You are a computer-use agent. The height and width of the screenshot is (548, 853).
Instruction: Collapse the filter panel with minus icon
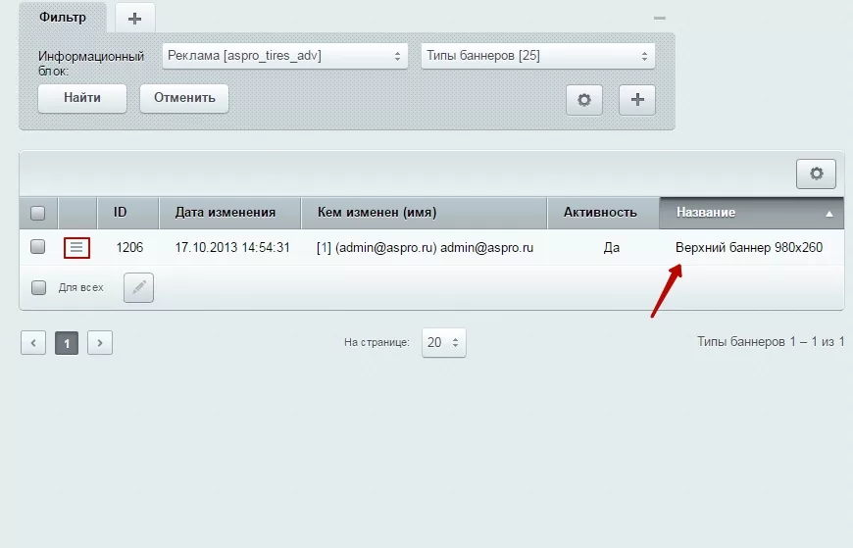[659, 18]
